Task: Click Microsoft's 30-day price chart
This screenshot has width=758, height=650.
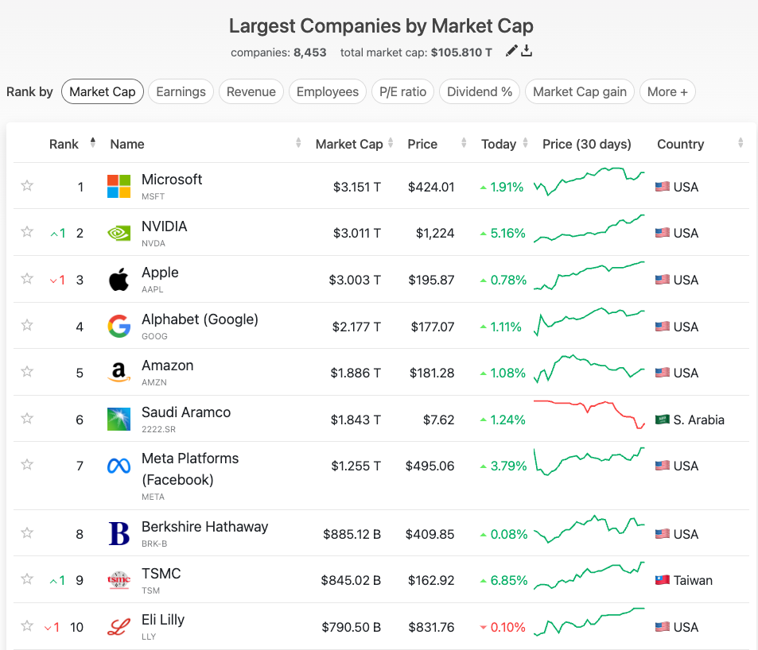Action: [x=589, y=182]
